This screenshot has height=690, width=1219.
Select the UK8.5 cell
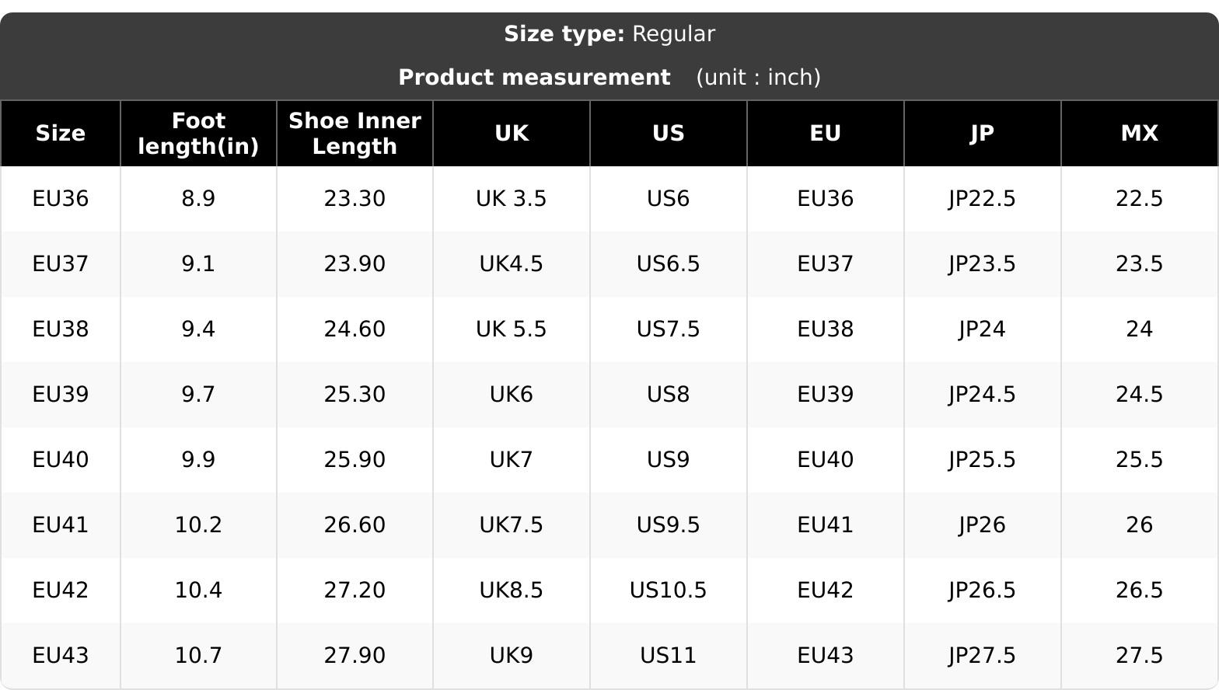[512, 591]
